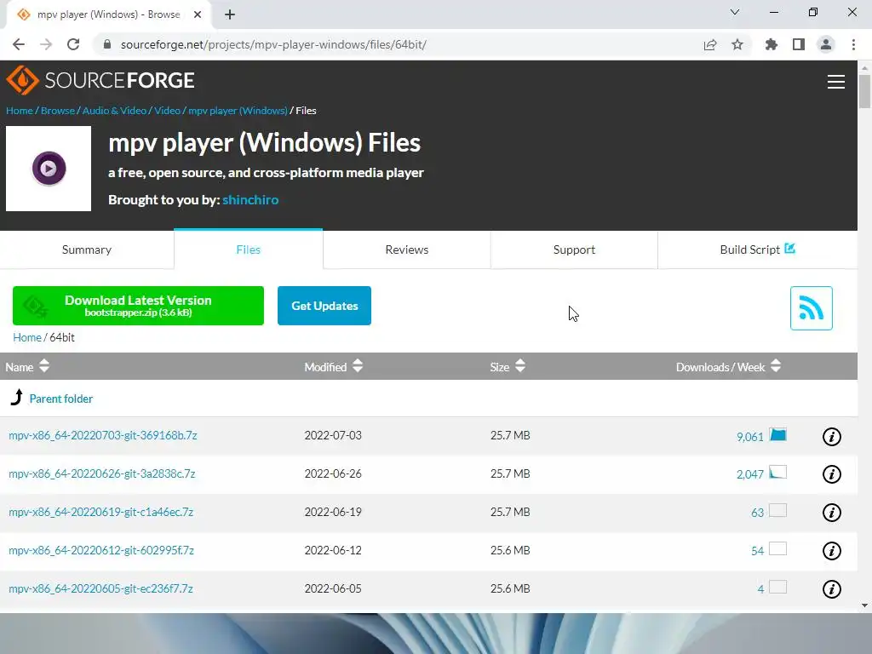This screenshot has height=654, width=872.
Task: Bookmark this page with star icon
Action: coord(737,44)
